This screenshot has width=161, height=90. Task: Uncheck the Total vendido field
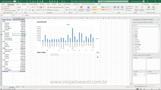pos(134,44)
